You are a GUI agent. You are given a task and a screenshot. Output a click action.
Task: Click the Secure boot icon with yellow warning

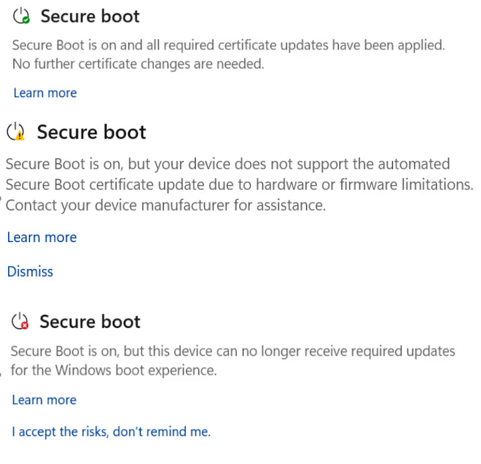pyautogui.click(x=16, y=132)
